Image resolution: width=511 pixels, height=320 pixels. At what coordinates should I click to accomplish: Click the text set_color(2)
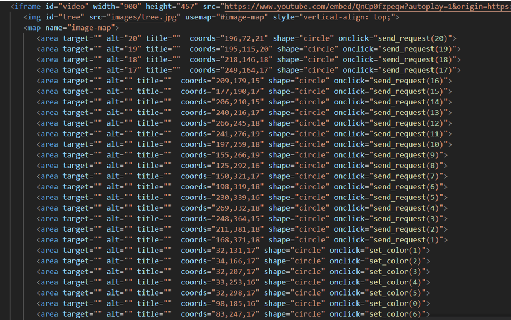pyautogui.click(x=396, y=261)
